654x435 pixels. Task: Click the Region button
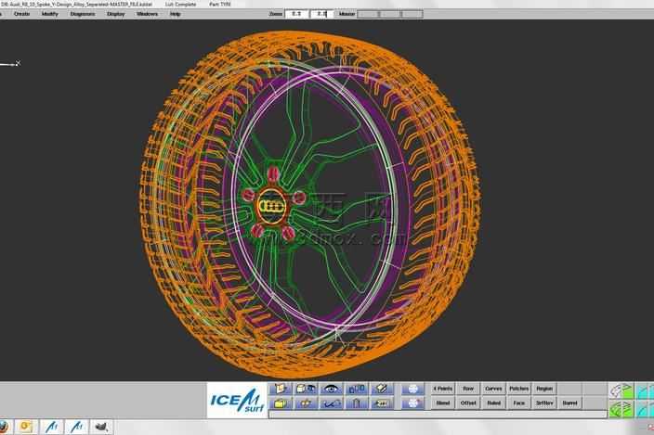(x=544, y=389)
